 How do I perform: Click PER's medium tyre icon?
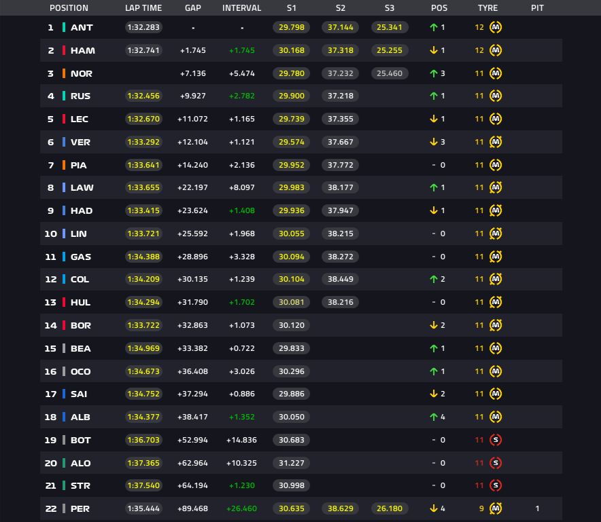pos(496,508)
